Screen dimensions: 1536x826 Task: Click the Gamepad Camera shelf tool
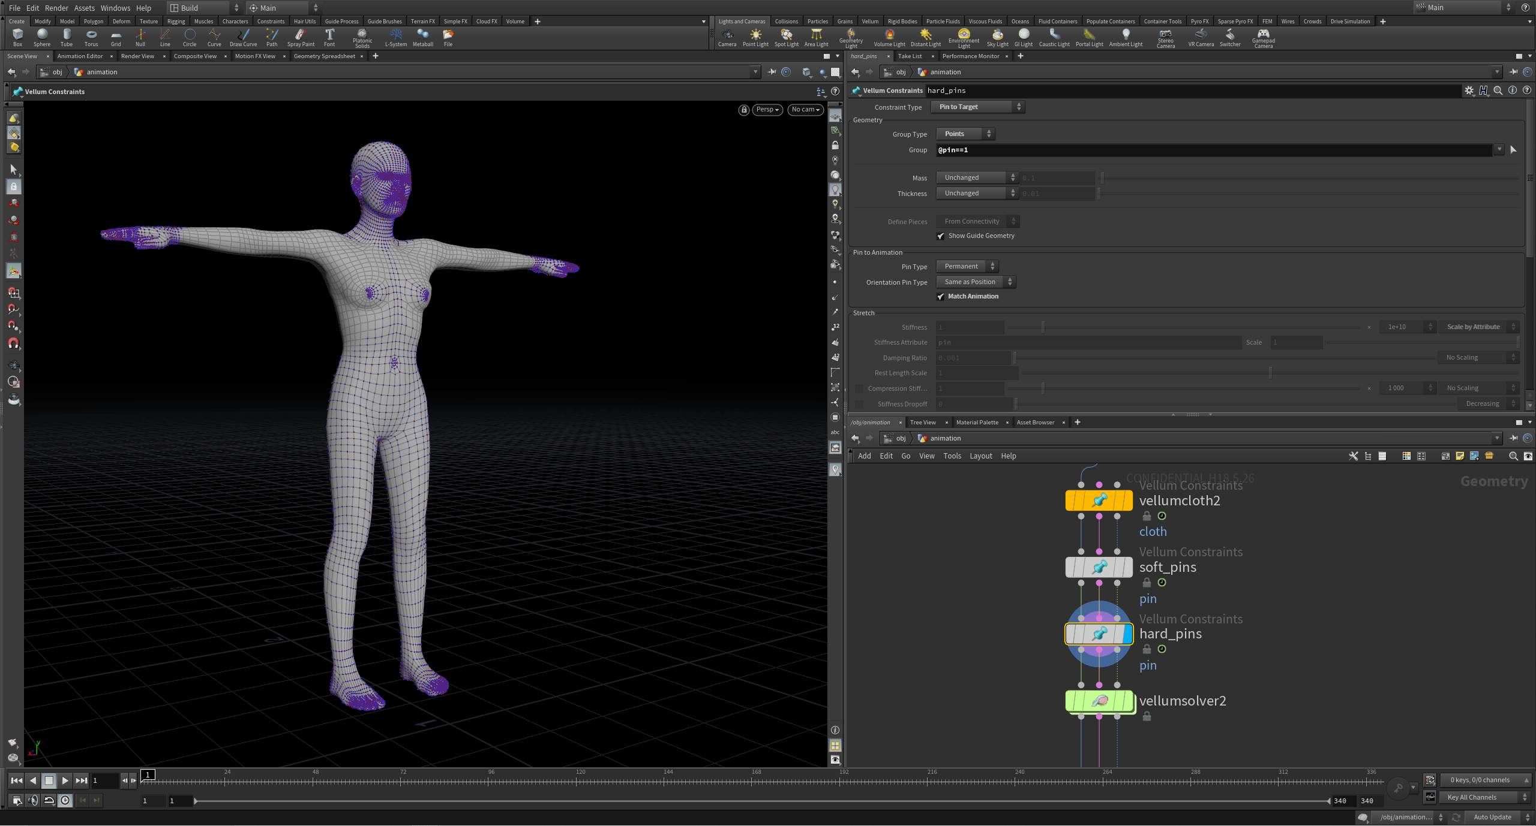point(1262,37)
